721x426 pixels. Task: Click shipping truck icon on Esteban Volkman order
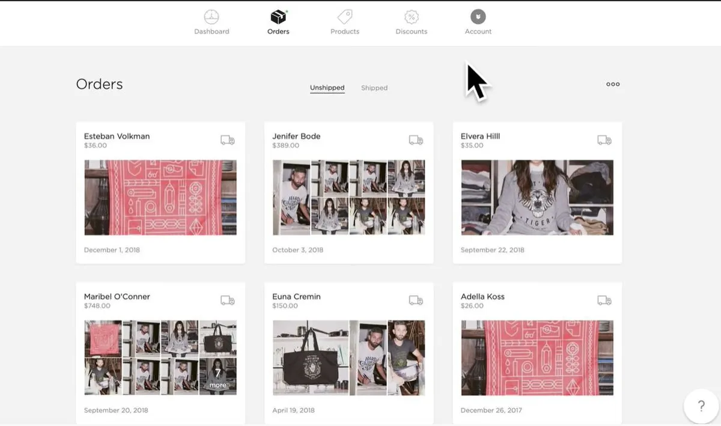(x=228, y=140)
